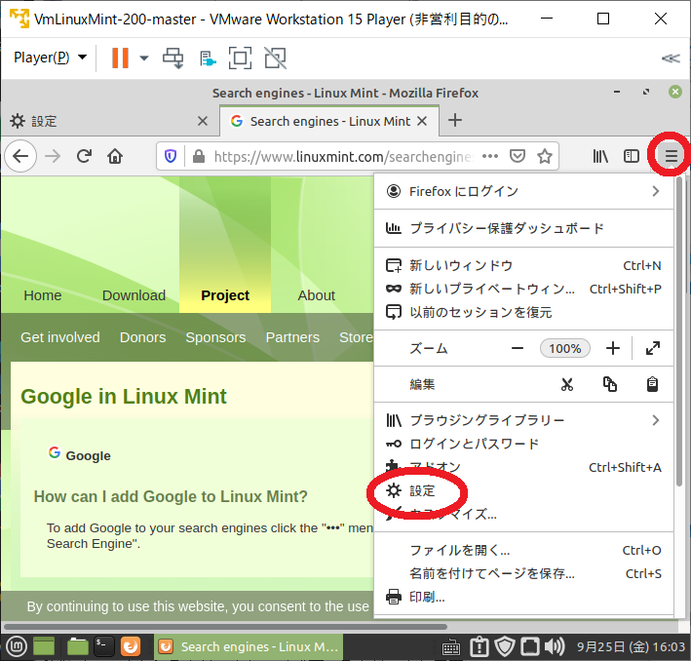Click the horizontal scrollbar at bottom
The image size is (691, 661).
[x=226, y=627]
